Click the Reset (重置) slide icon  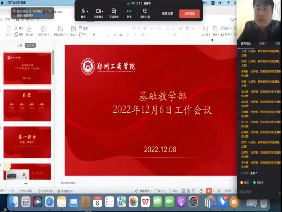coord(81,28)
